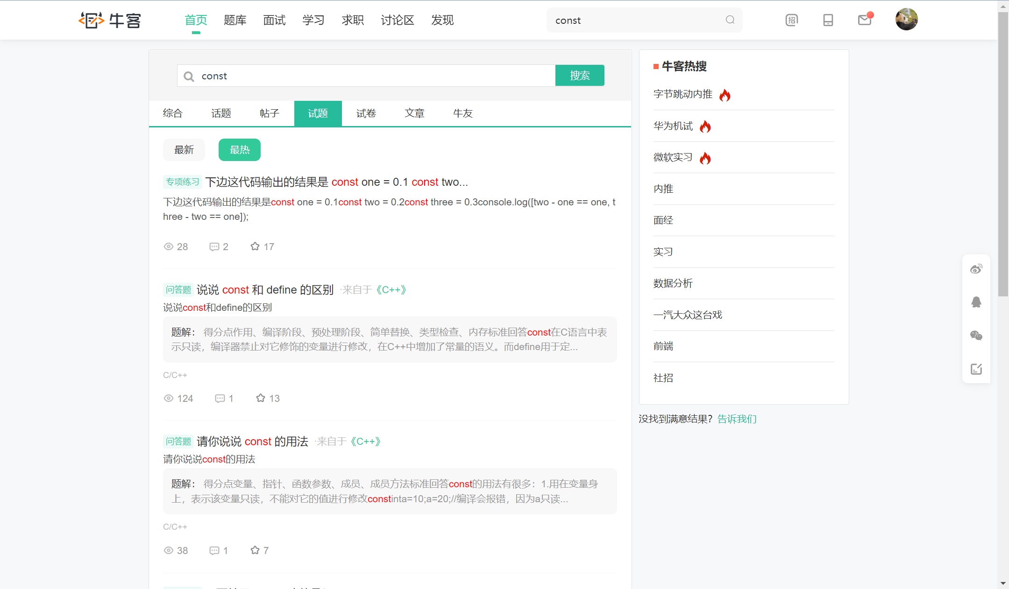
Task: Sort results by 最新
Action: pyautogui.click(x=184, y=150)
